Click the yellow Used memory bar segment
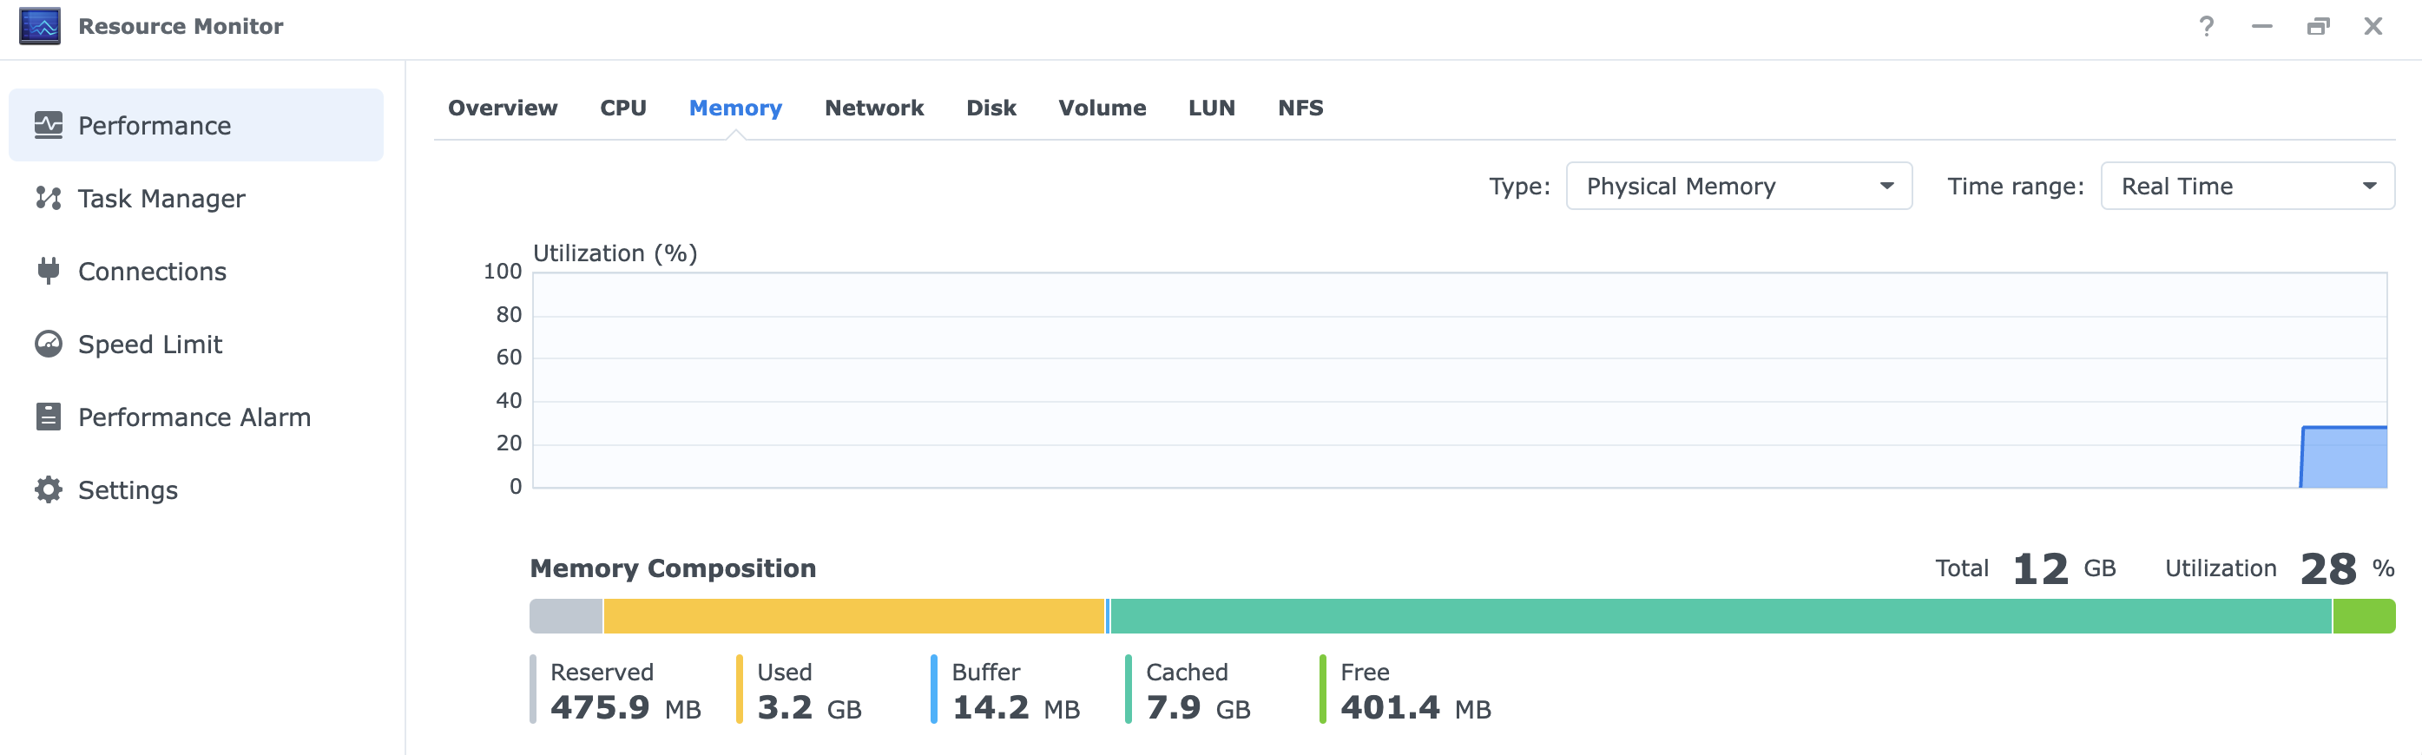Viewport: 2422px width, 755px height. pyautogui.click(x=852, y=617)
